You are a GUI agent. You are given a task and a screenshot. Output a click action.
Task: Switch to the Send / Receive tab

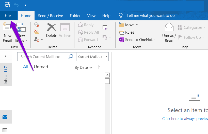50,16
